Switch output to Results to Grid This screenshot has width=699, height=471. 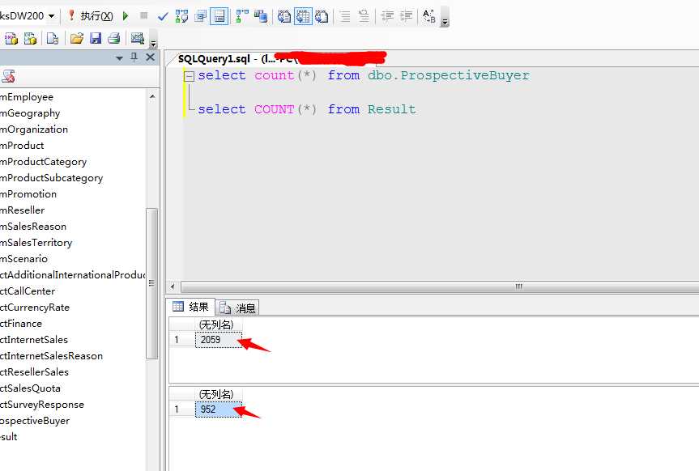coord(303,16)
